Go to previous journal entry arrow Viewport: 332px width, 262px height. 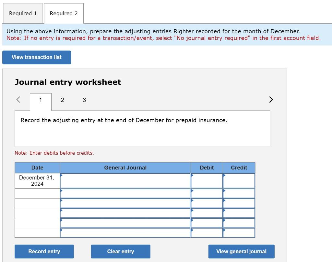pyautogui.click(x=18, y=100)
